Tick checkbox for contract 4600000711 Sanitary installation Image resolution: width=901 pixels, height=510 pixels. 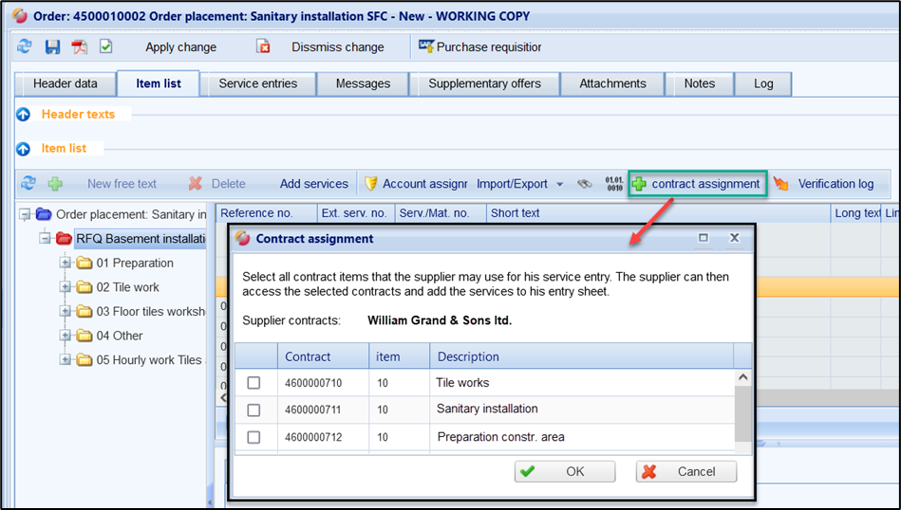coord(253,410)
